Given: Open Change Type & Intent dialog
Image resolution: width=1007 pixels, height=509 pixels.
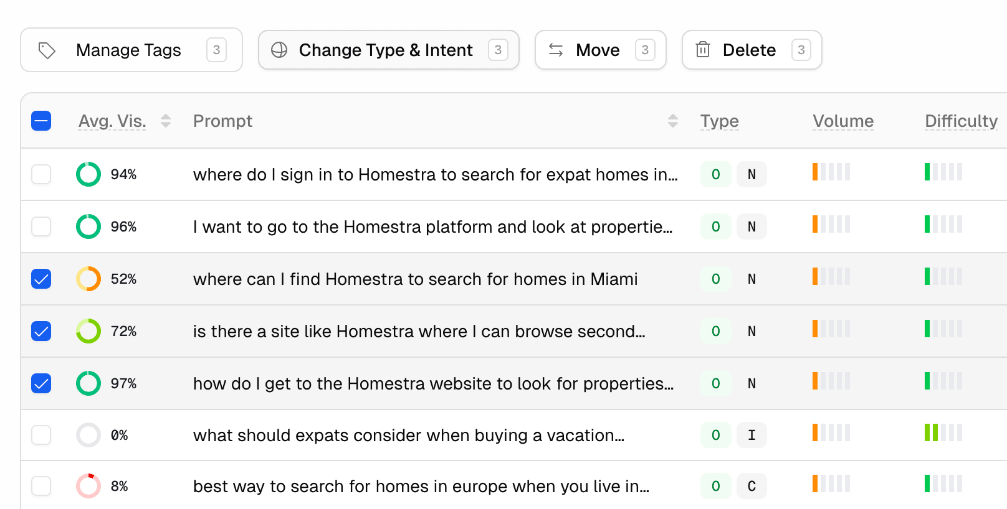Looking at the screenshot, I should tap(389, 50).
